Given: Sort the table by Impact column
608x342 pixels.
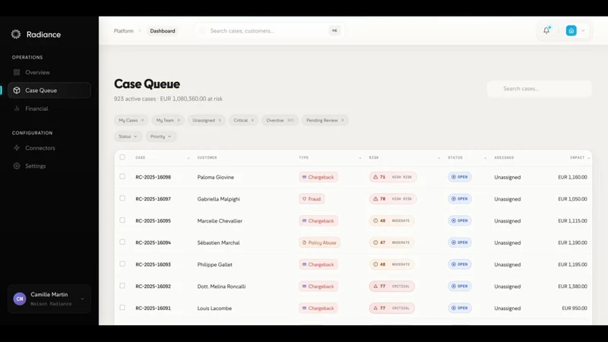Looking at the screenshot, I should coord(588,158).
